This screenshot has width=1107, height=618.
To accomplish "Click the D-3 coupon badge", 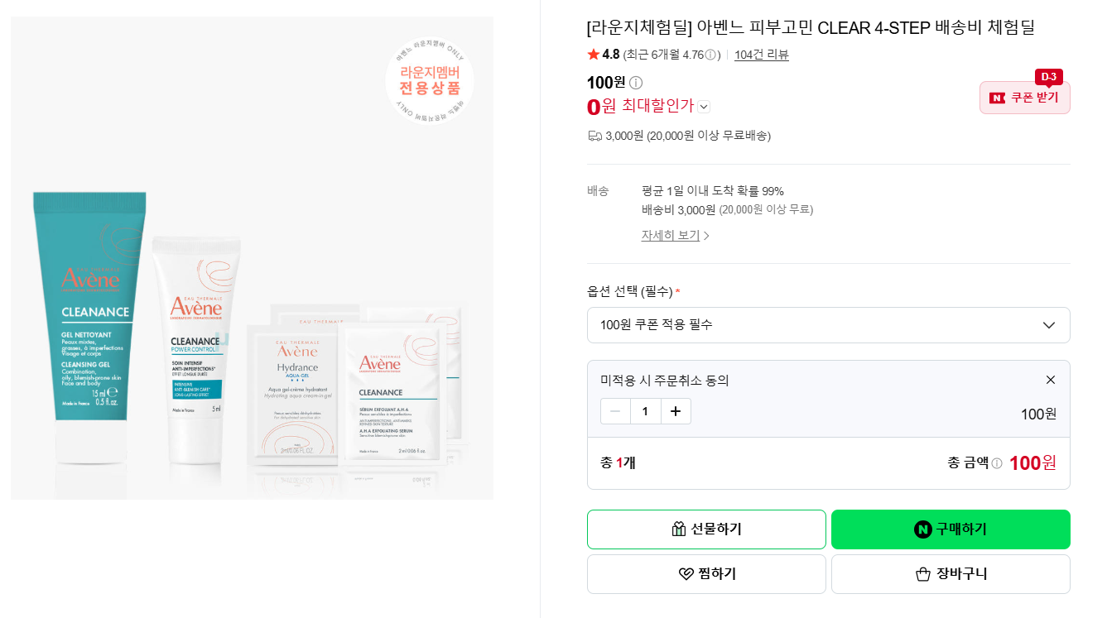I will coord(1049,77).
